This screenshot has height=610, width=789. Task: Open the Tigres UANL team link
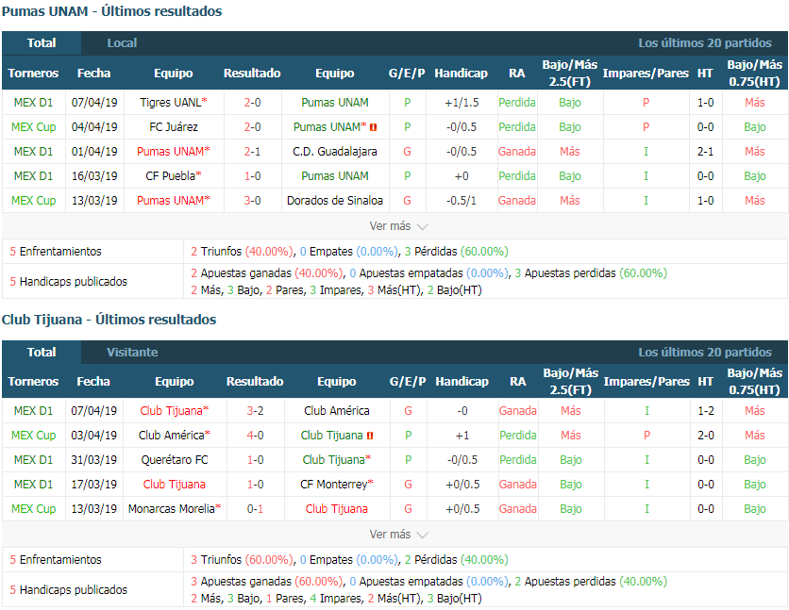point(171,103)
